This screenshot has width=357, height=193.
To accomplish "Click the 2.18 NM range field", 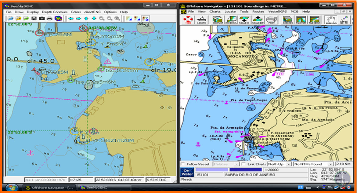I will [344, 164].
